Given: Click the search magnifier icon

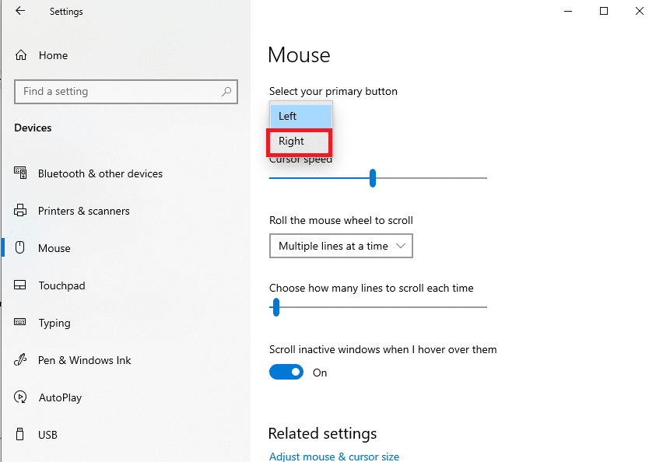Looking at the screenshot, I should 226,92.
